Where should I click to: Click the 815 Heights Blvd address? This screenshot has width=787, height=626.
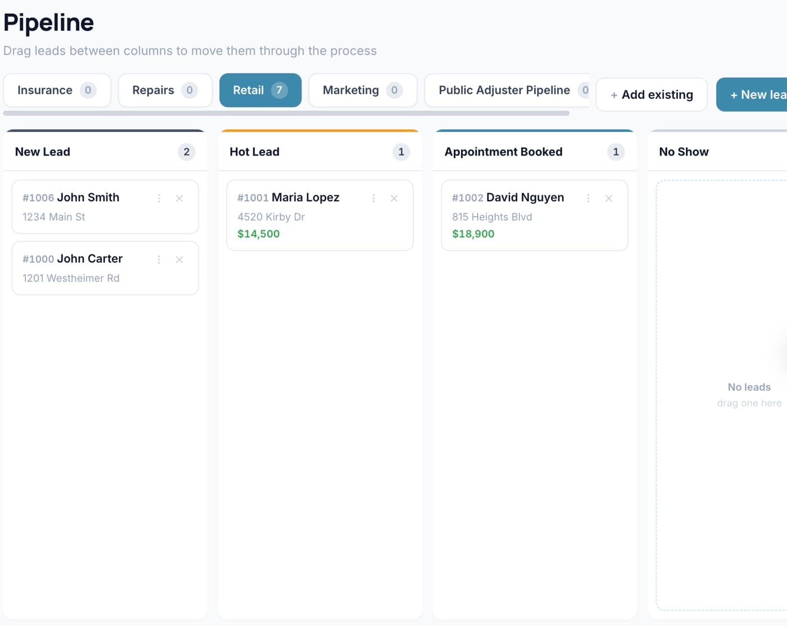(x=492, y=217)
